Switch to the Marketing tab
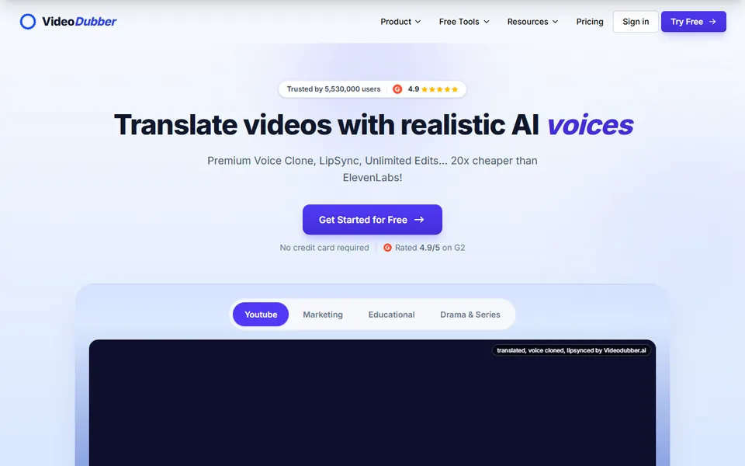The height and width of the screenshot is (466, 745). click(323, 315)
